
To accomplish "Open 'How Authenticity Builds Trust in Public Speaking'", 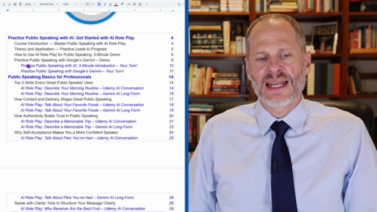I will [x=56, y=116].
